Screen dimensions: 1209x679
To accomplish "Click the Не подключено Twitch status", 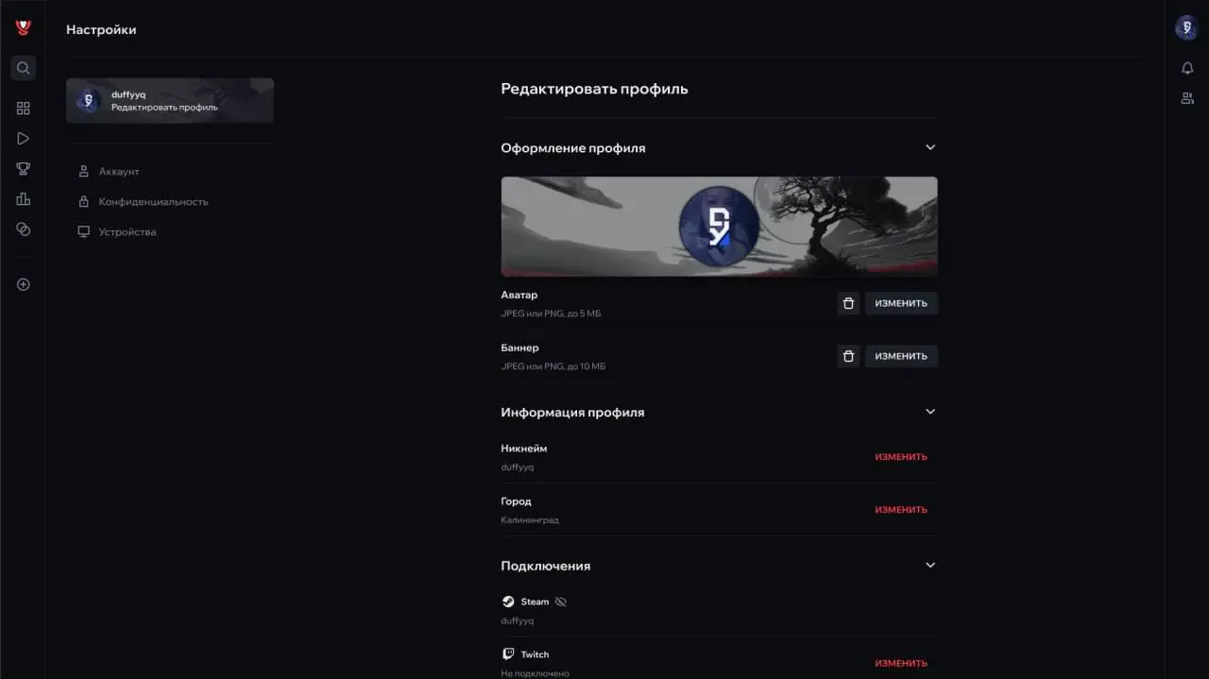I will click(535, 673).
